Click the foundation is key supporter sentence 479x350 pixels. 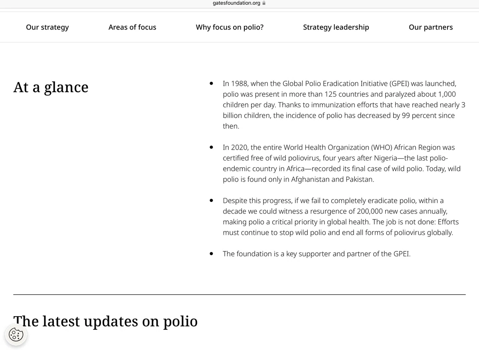tap(317, 254)
